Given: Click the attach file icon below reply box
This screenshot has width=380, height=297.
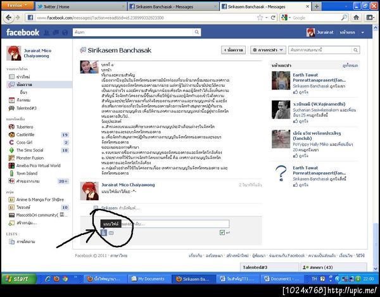Looking at the screenshot, I should (104, 233).
